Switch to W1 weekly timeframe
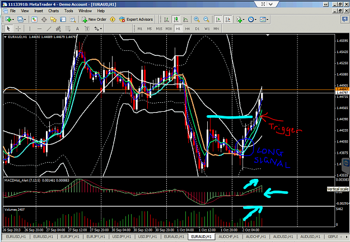 pyautogui.click(x=207, y=29)
